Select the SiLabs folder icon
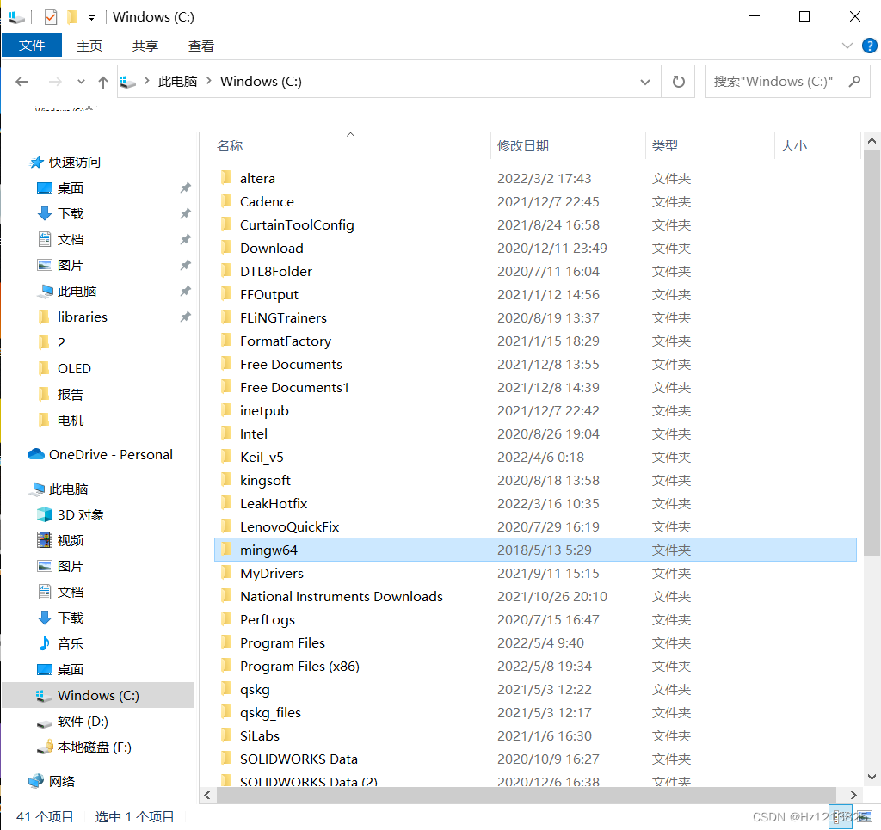Image resolution: width=881 pixels, height=830 pixels. tap(226, 735)
